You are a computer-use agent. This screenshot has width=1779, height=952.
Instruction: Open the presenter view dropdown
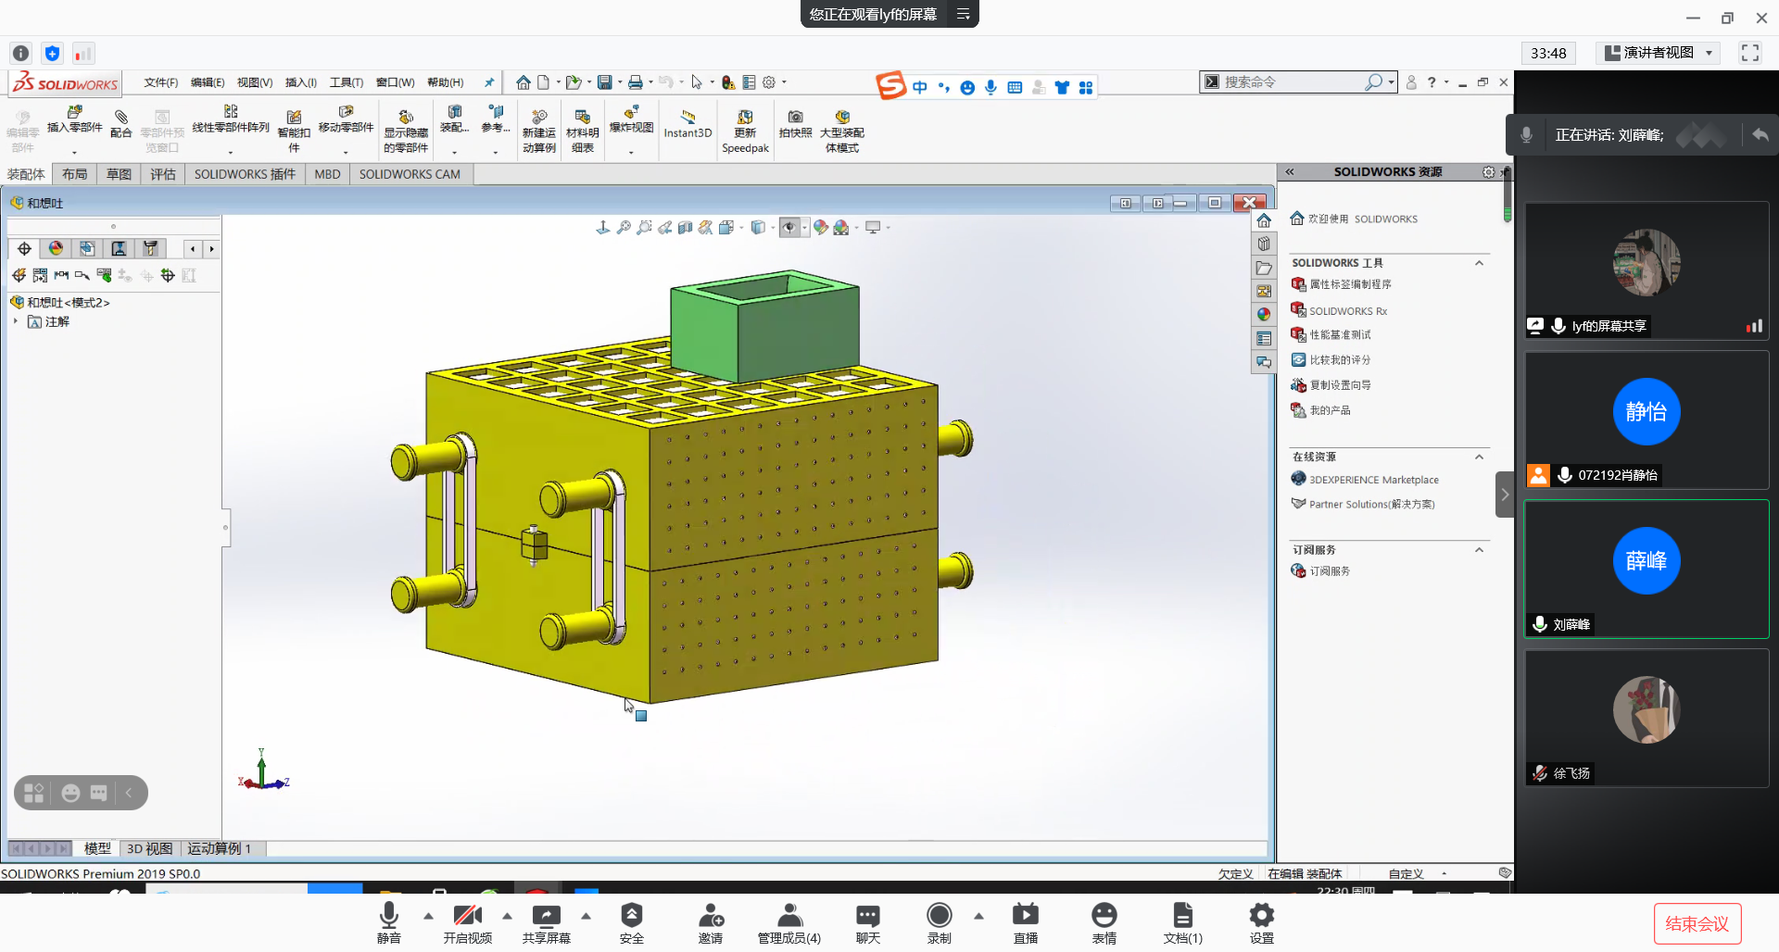click(x=1710, y=53)
